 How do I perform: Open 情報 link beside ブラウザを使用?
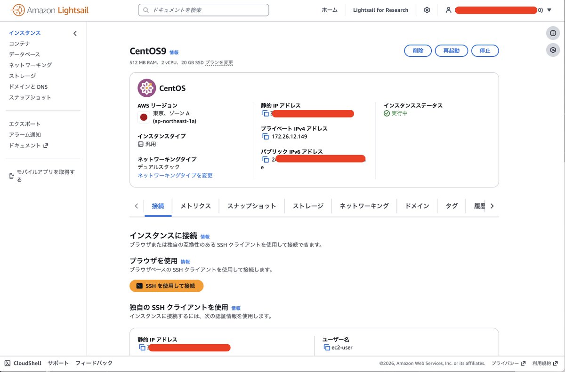coord(185,262)
